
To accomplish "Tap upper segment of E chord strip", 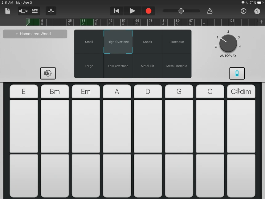I will point(24,126).
